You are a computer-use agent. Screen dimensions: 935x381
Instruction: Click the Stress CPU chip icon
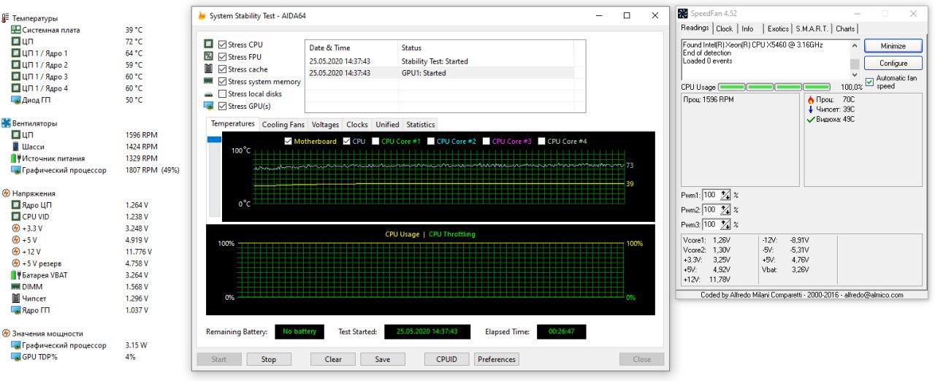click(x=208, y=45)
